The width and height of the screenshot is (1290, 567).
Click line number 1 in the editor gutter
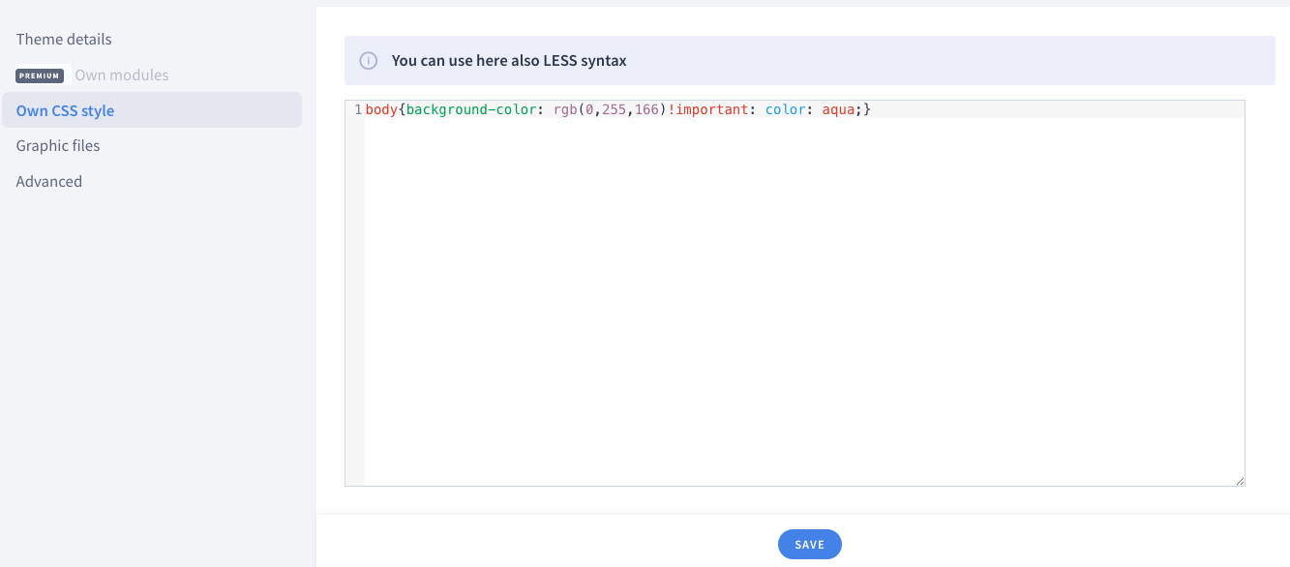point(357,109)
